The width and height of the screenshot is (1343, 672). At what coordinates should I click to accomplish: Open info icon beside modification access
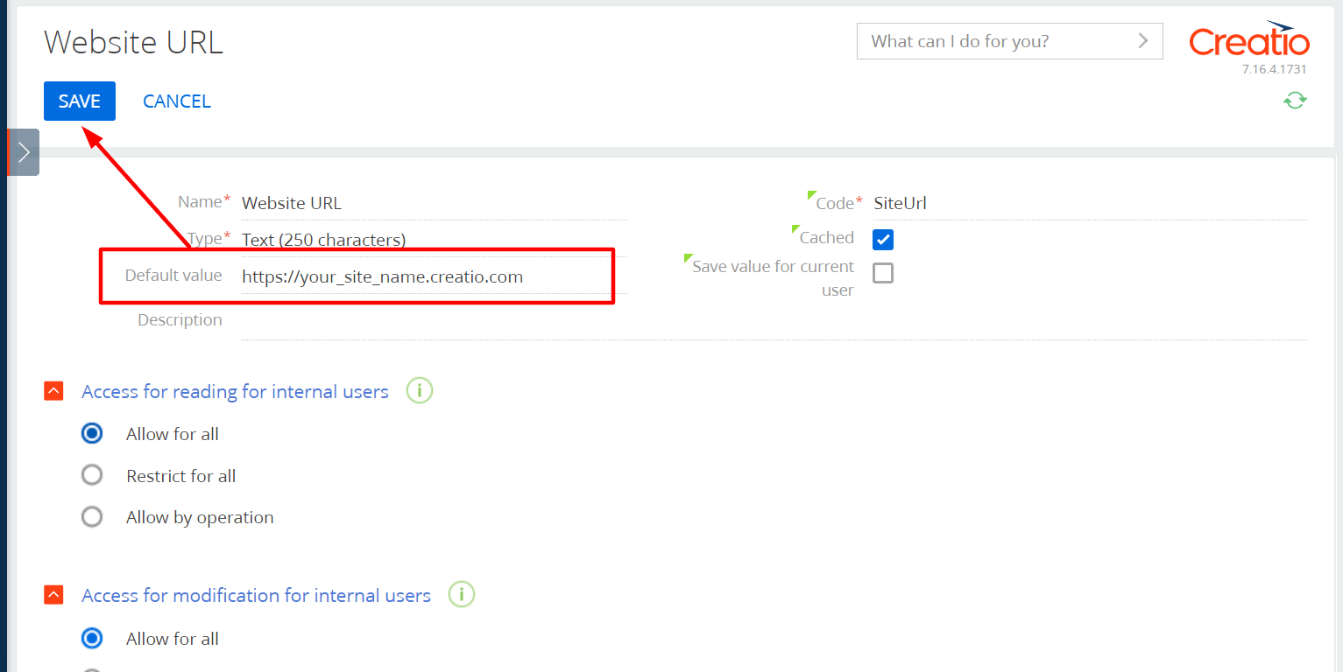tap(462, 595)
